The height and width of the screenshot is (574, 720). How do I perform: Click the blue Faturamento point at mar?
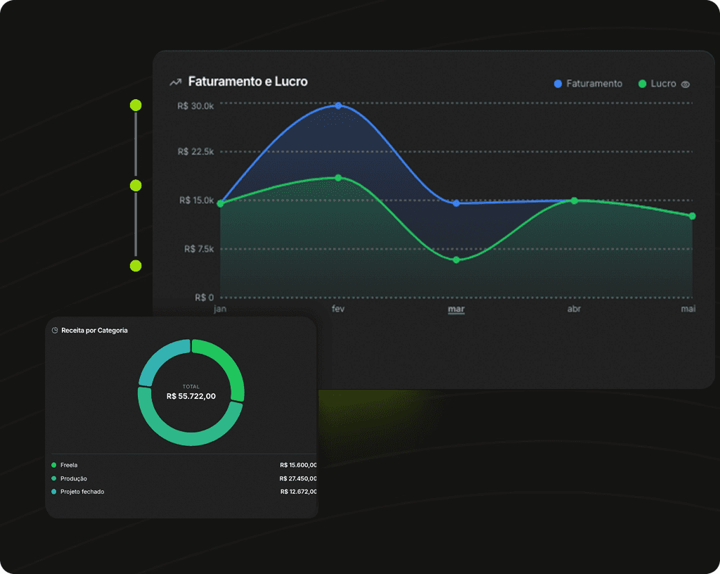456,203
